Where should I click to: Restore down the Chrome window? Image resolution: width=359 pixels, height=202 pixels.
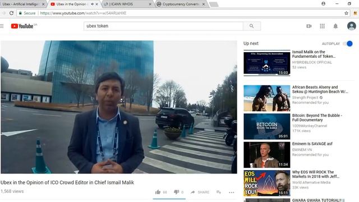pyautogui.click(x=349, y=4)
